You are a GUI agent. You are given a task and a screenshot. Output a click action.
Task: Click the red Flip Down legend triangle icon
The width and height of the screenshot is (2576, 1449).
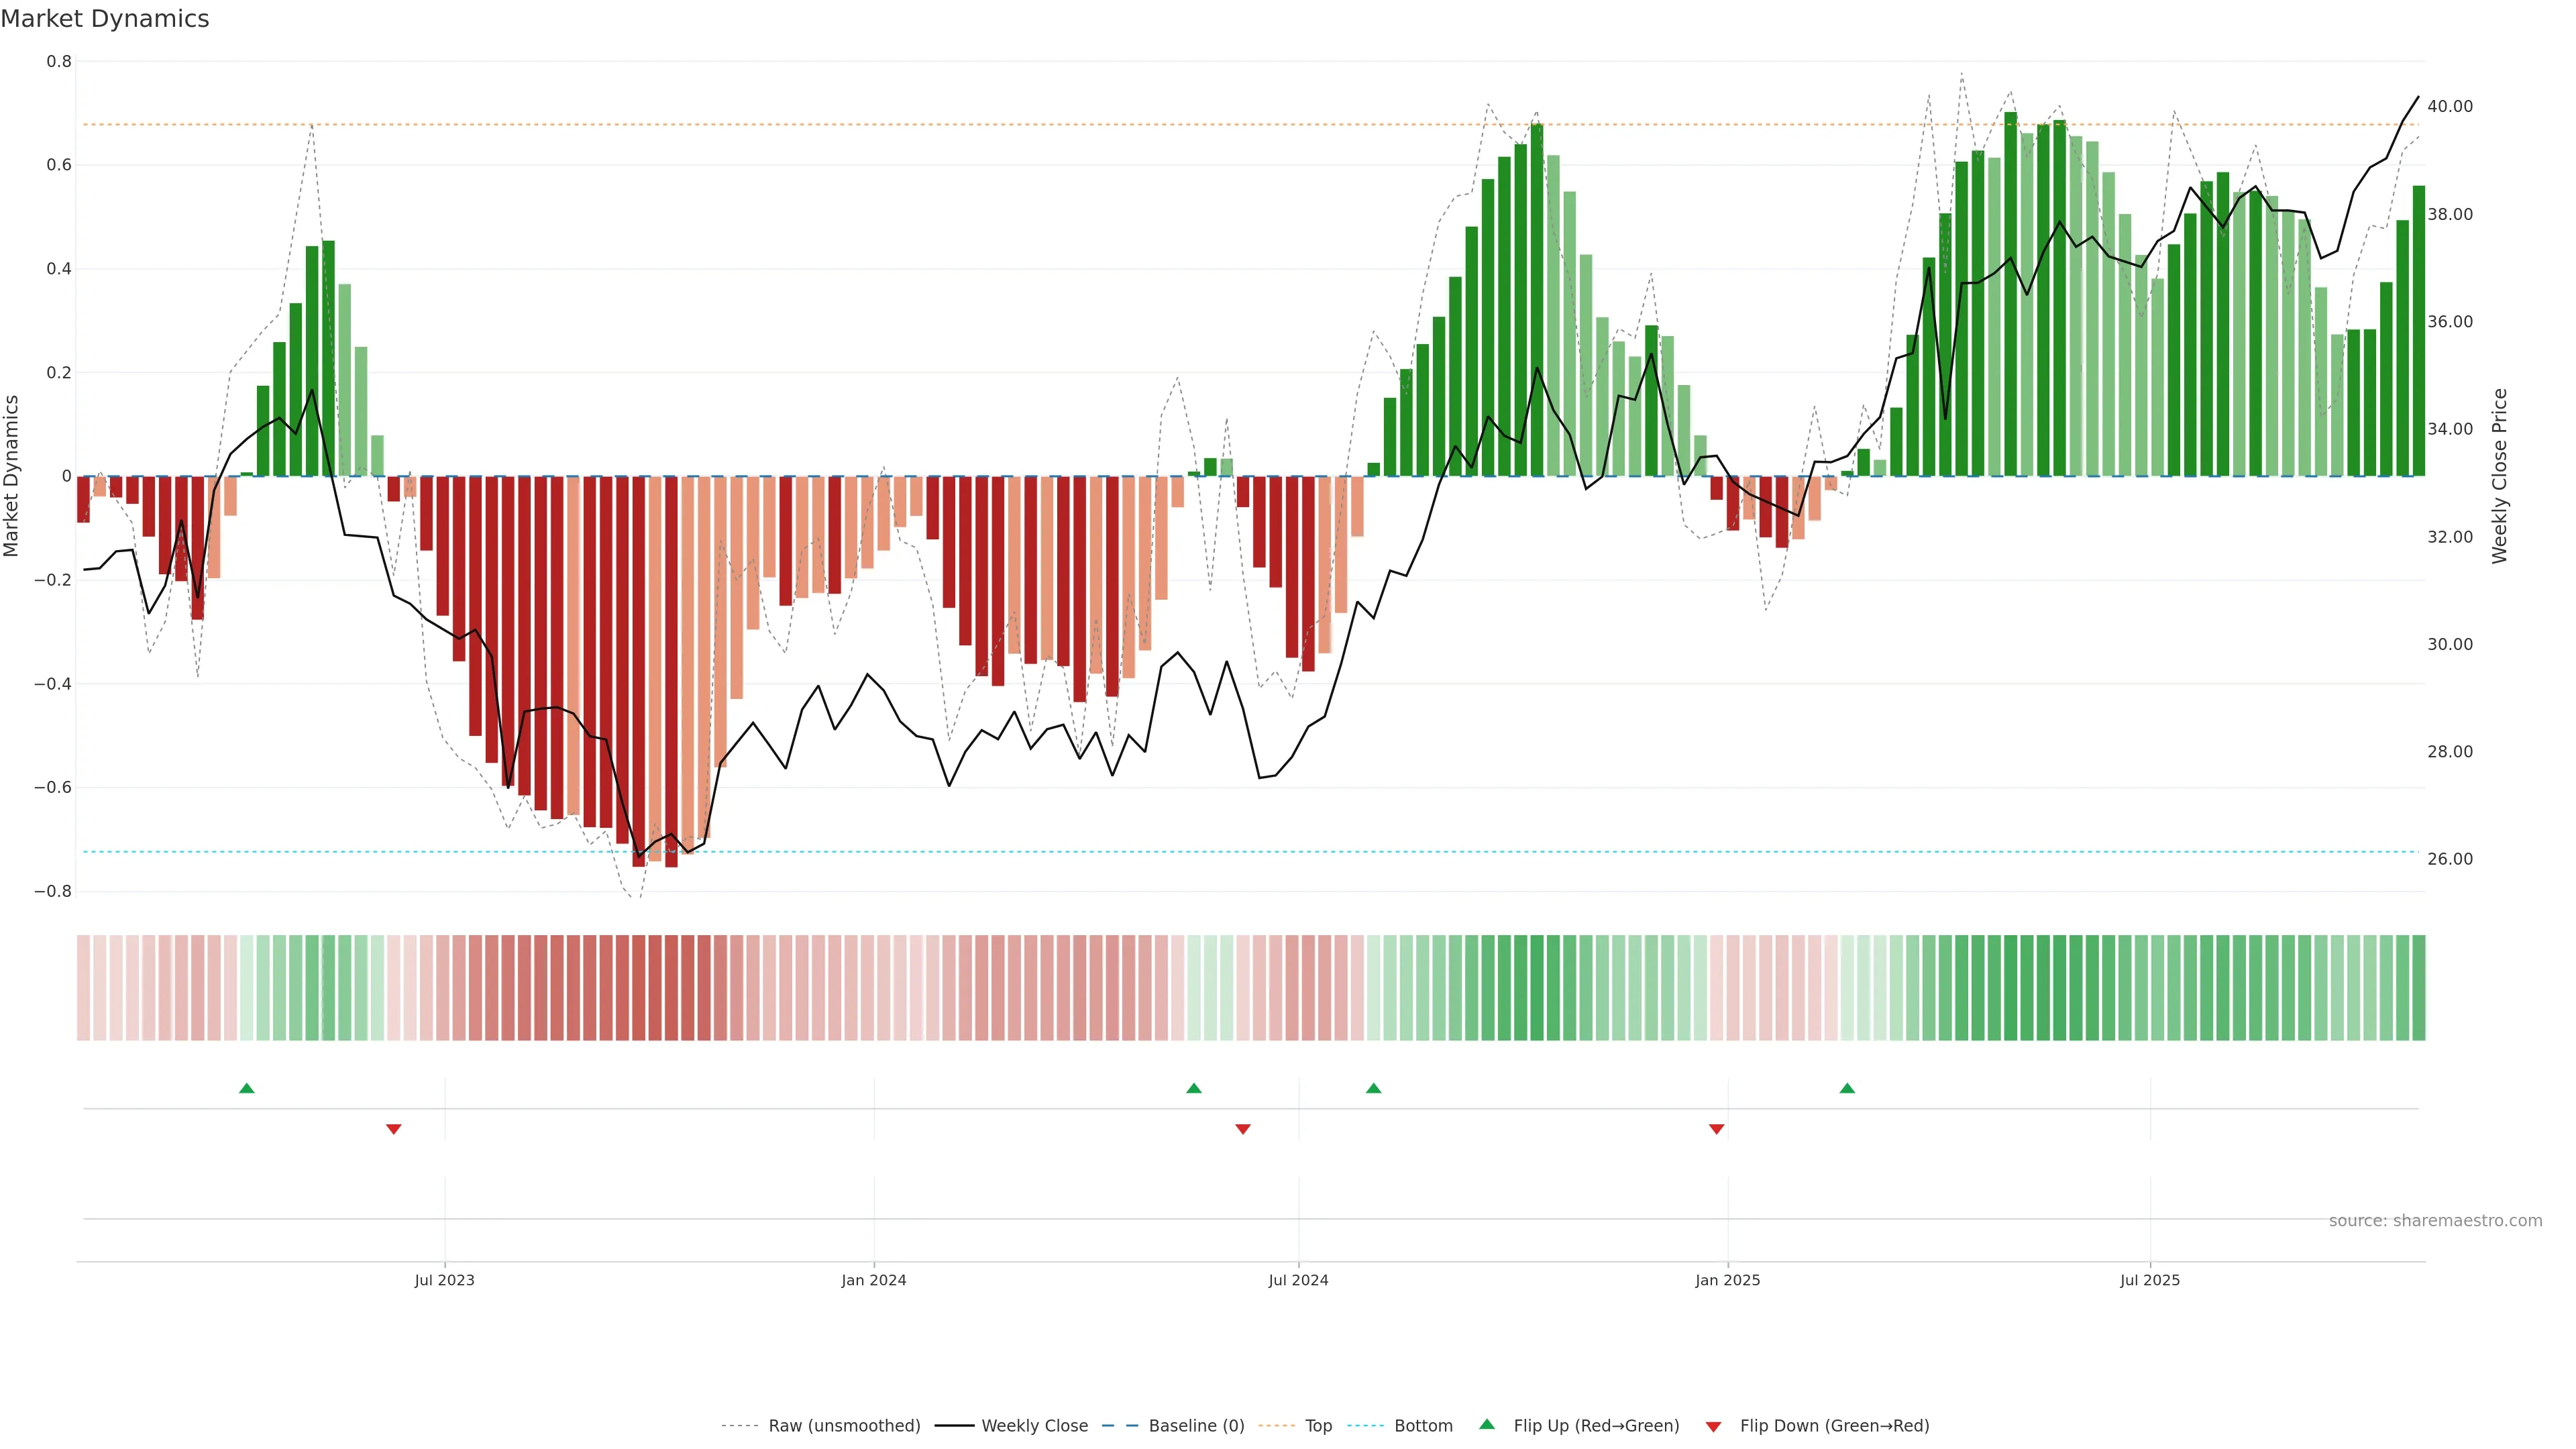1713,1427
